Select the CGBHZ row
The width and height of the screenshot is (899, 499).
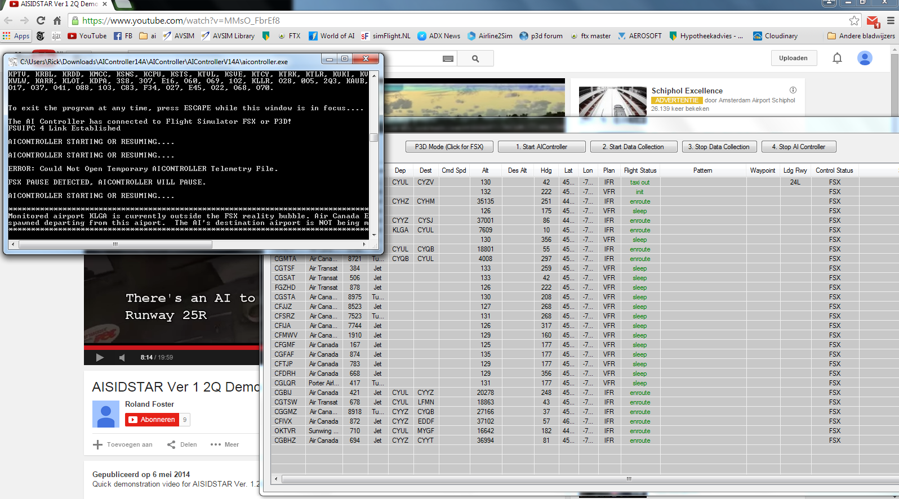[x=585, y=440]
